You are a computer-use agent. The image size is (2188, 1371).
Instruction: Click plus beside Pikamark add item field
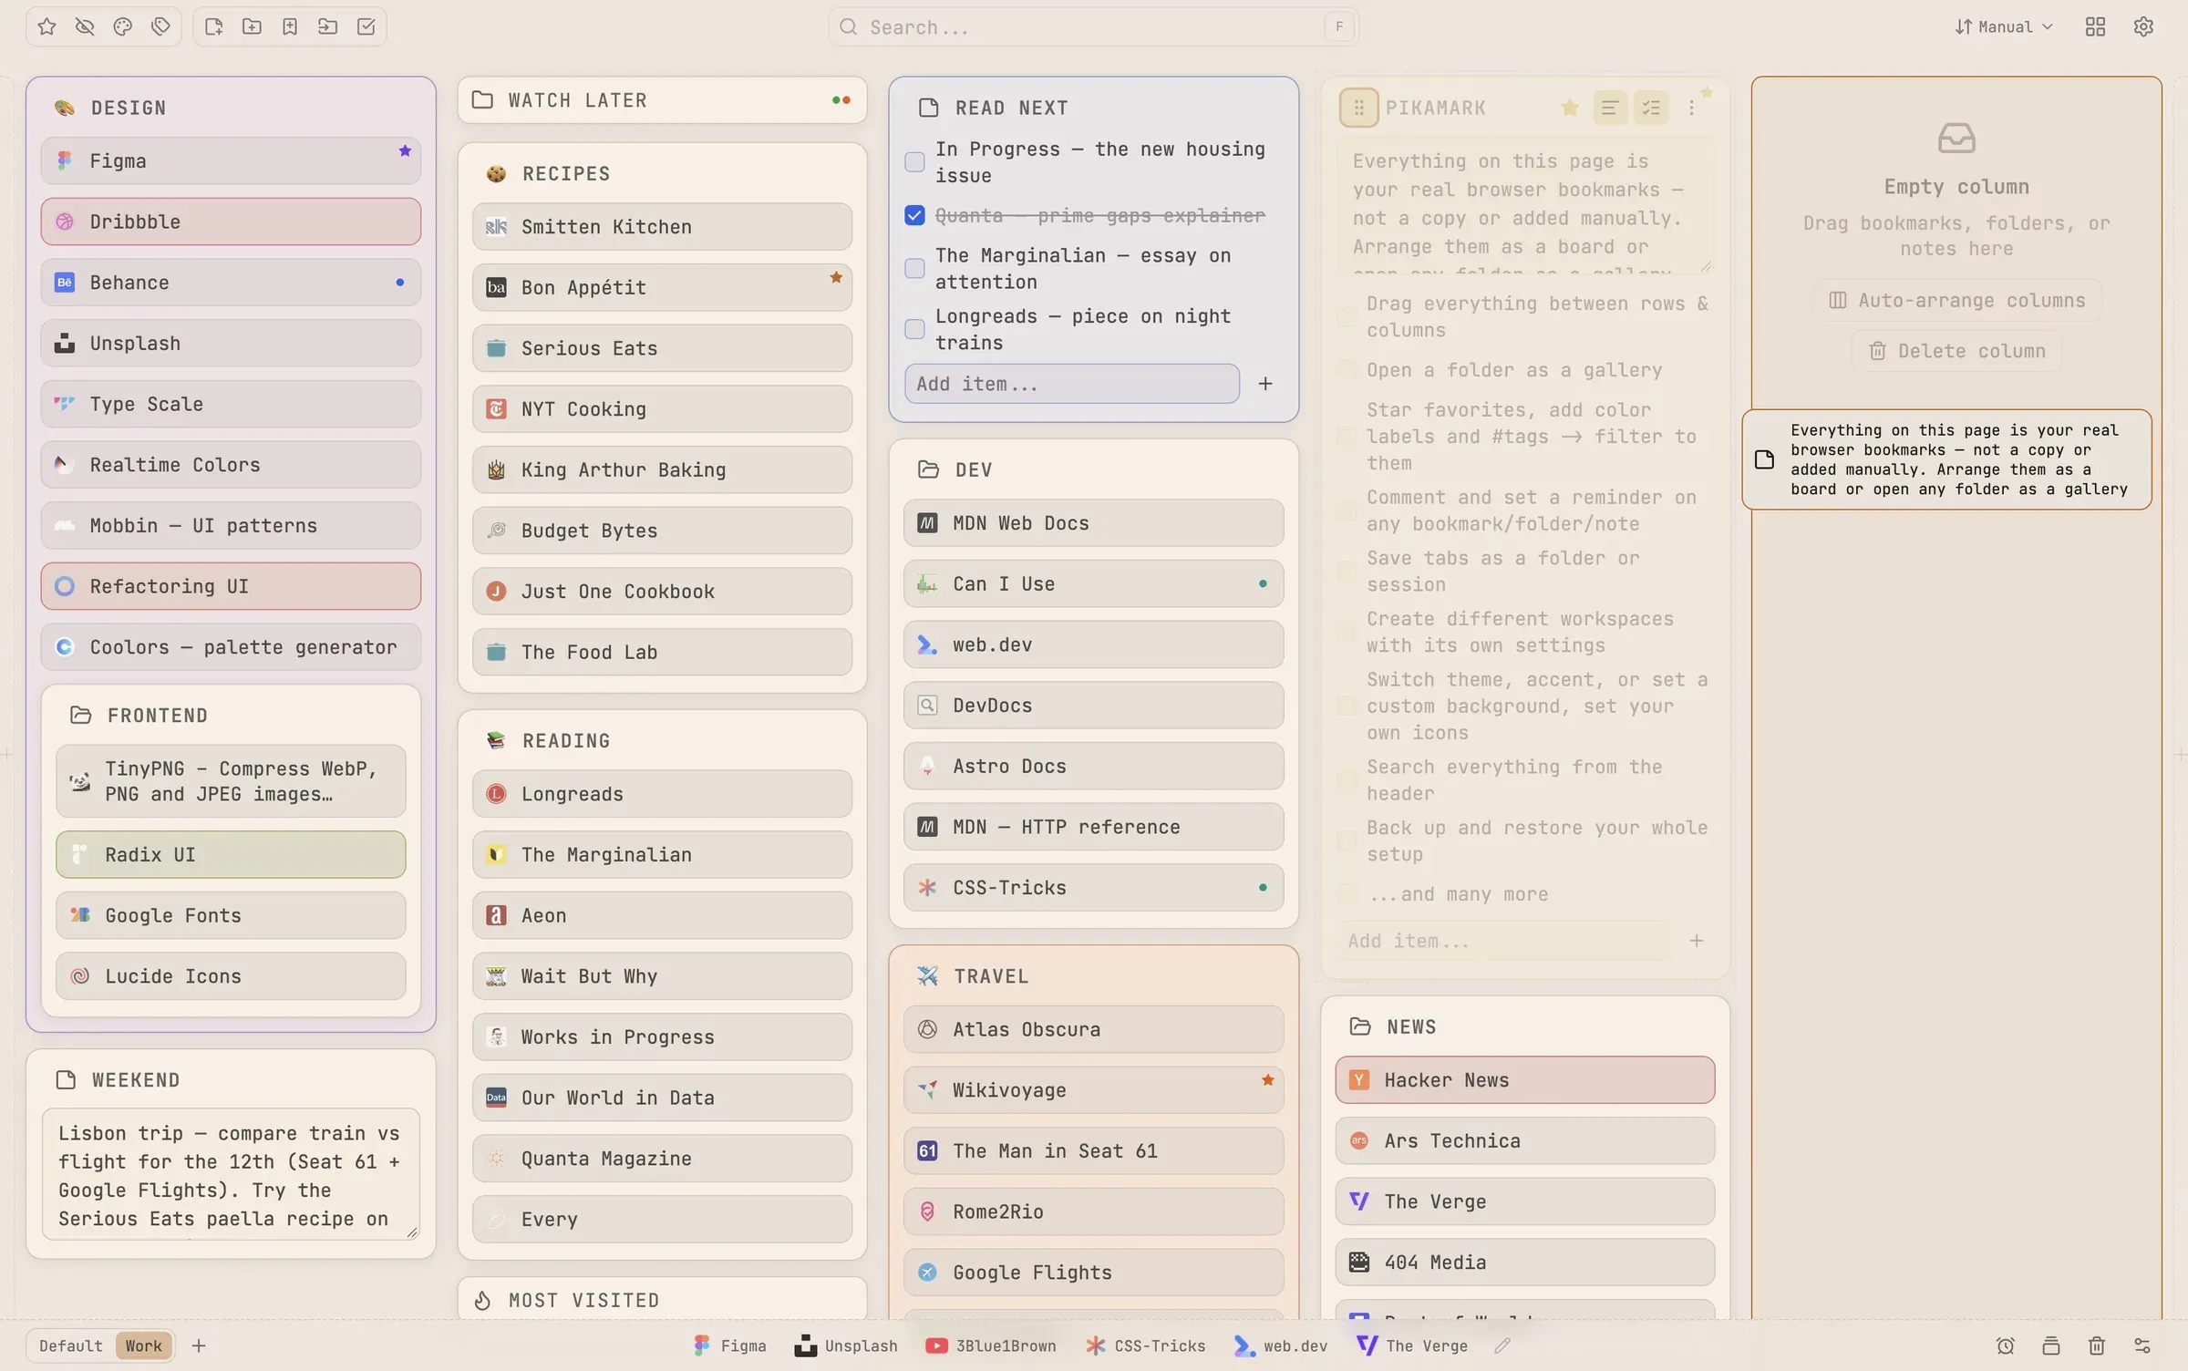[1697, 941]
